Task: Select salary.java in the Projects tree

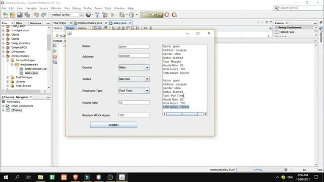Action: tap(31, 73)
